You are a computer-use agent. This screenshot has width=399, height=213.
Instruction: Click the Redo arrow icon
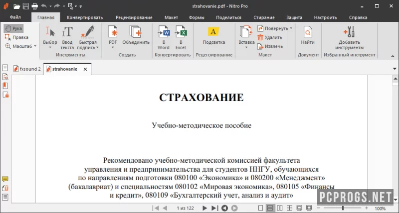[x=57, y=6]
